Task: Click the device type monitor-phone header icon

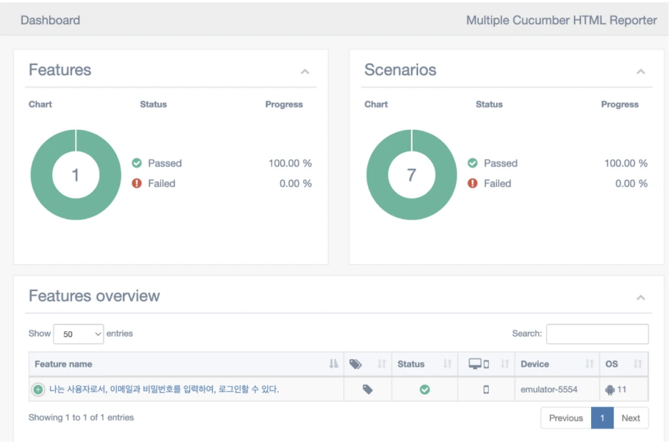Action: click(x=479, y=364)
